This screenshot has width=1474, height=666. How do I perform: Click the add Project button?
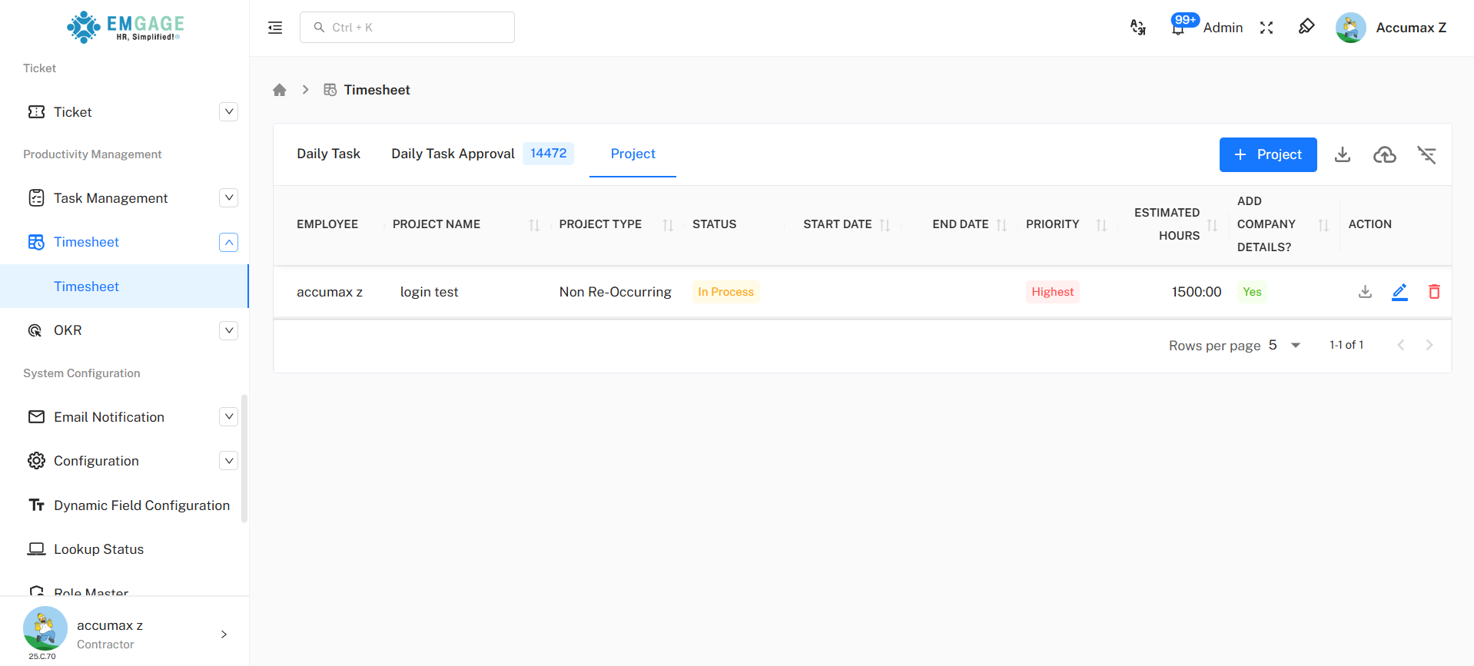click(1267, 155)
